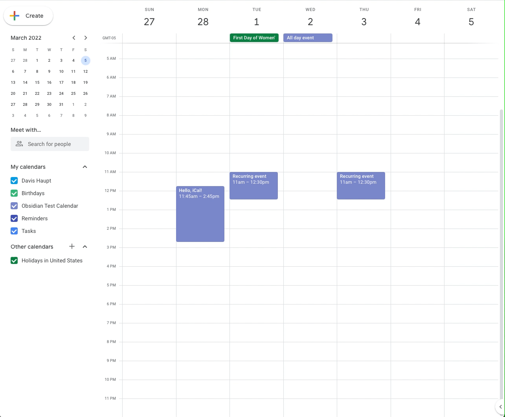Open the All day event on Wednesday
Image resolution: width=505 pixels, height=417 pixels.
pyautogui.click(x=308, y=38)
